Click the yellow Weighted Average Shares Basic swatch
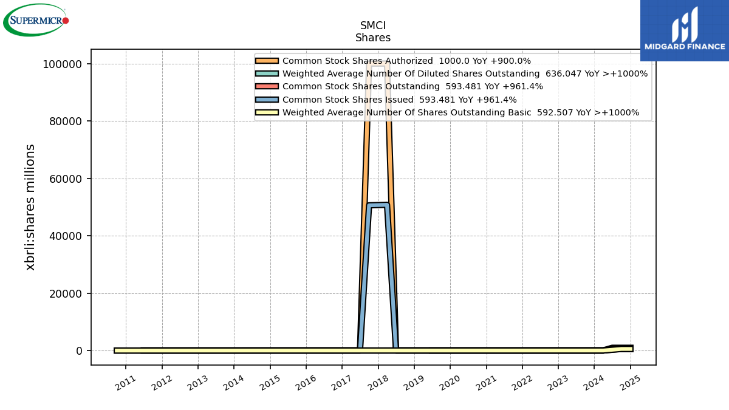Viewport: 729px width, 410px height. [x=267, y=112]
